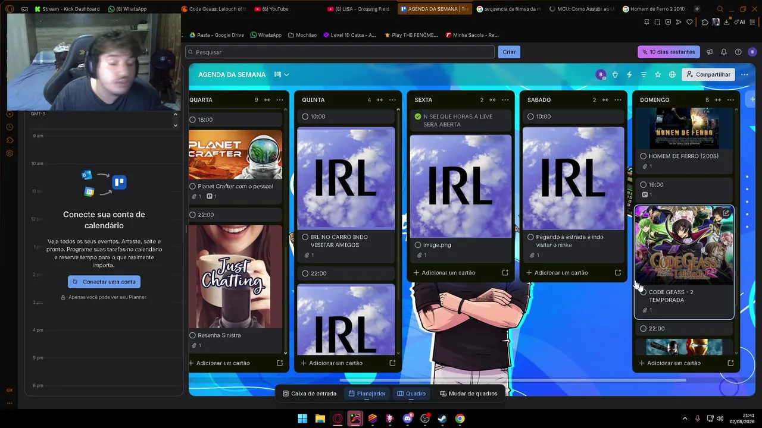Click the Compartilhar button
Image resolution: width=762 pixels, height=428 pixels.
tap(708, 74)
